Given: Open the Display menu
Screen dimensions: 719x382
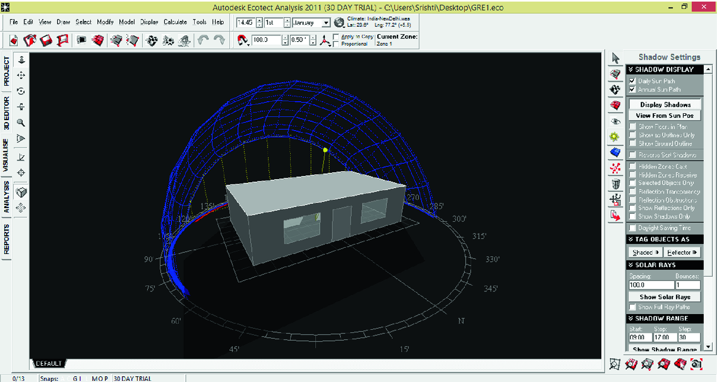Looking at the screenshot, I should pyautogui.click(x=149, y=22).
